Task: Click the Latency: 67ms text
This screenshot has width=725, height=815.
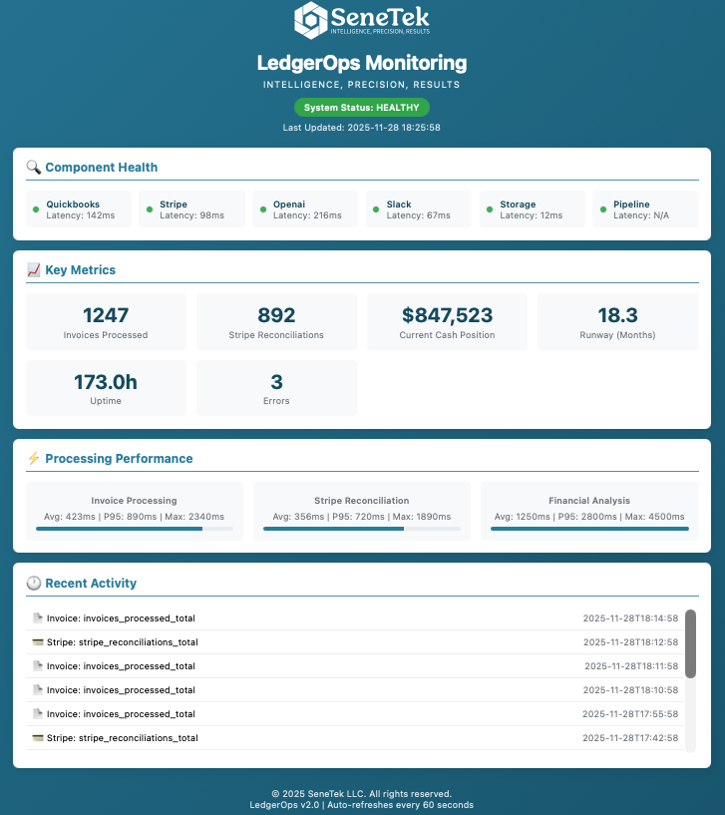Action: coord(419,215)
